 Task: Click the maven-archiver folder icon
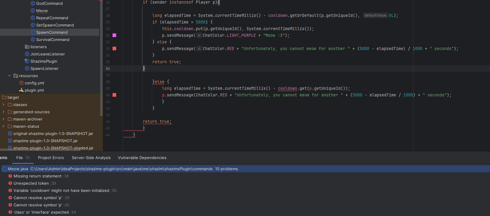point(10,119)
